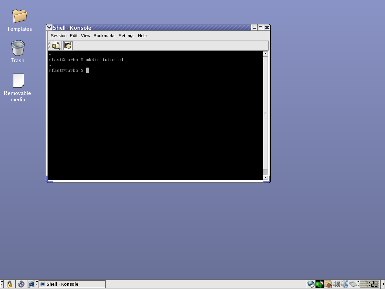385x289 pixels.
Task: Minimize the Konsole window
Action: coord(254,27)
